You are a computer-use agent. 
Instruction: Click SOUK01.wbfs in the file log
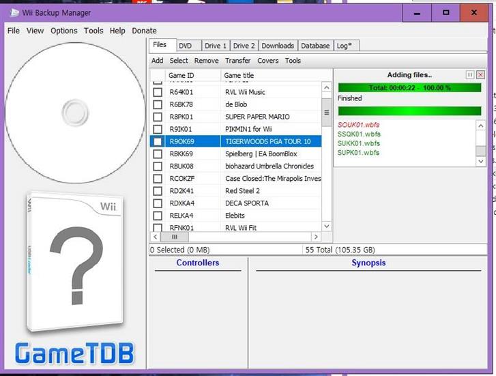359,125
